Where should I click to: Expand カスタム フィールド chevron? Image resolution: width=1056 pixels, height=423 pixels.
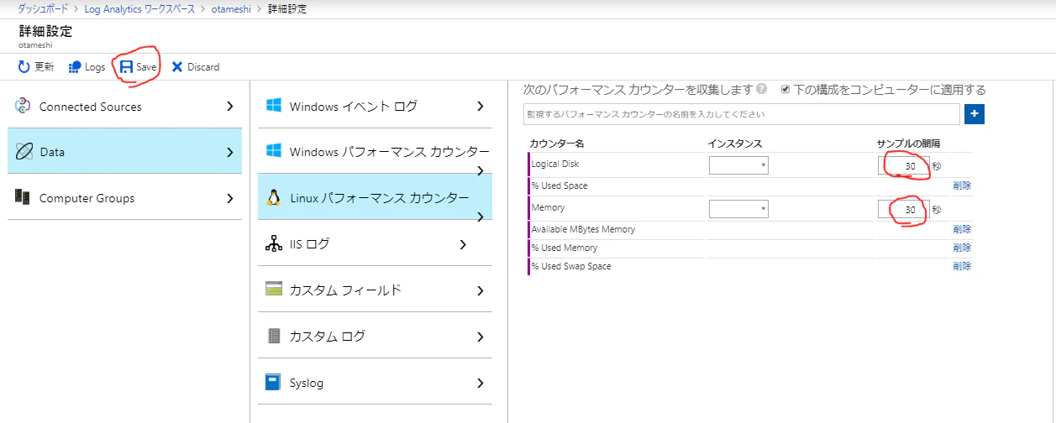tap(481, 290)
